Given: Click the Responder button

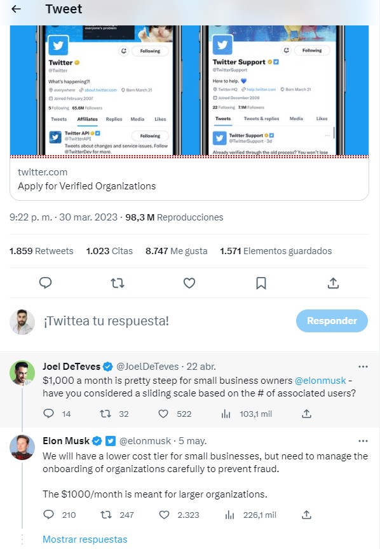Looking at the screenshot, I should click(x=332, y=321).
